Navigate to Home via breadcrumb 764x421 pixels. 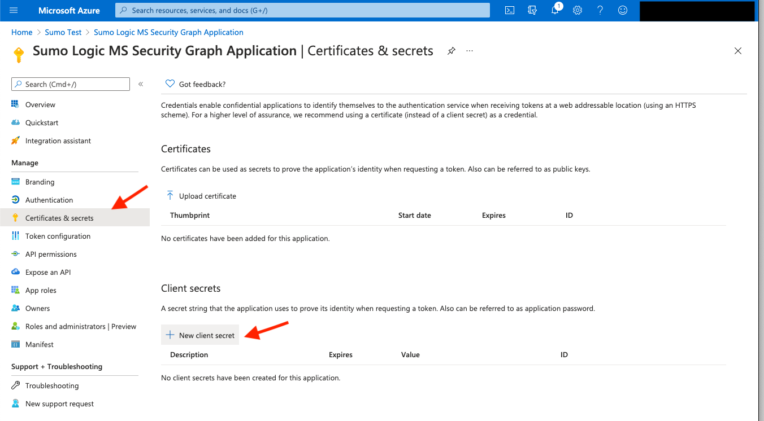pyautogui.click(x=21, y=32)
